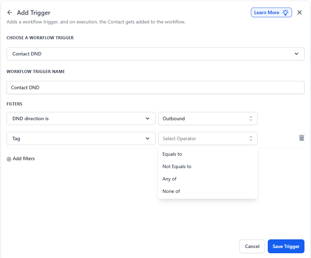The height and width of the screenshot is (258, 311).
Task: Close the Add Trigger panel
Action: [300, 12]
